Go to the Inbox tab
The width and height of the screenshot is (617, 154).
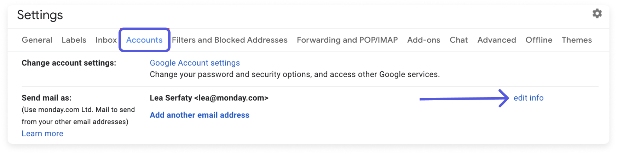(x=106, y=40)
